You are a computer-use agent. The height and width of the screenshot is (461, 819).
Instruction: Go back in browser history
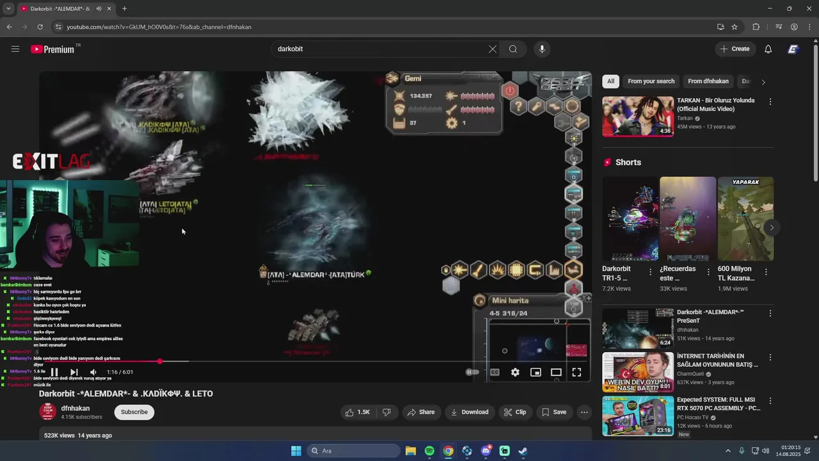[9, 27]
